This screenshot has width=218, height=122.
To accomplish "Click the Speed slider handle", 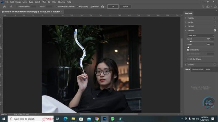I will (x=191, y=41).
